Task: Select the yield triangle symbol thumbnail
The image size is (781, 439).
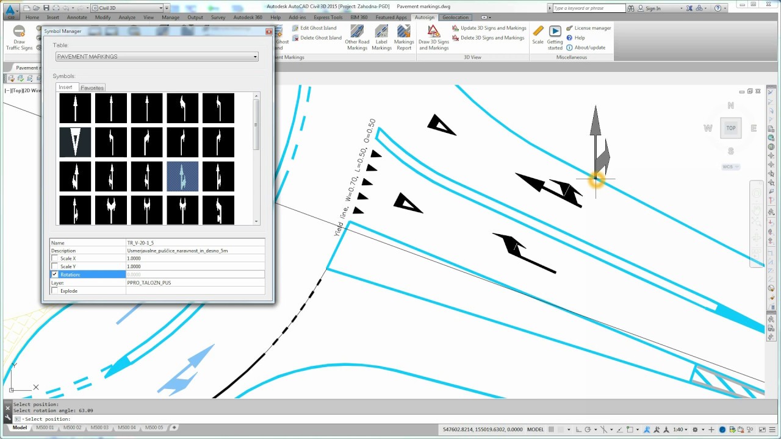Action: (x=75, y=142)
